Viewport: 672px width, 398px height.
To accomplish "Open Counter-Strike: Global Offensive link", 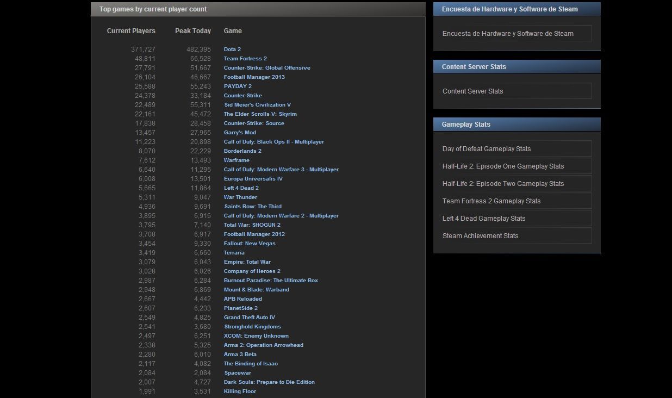I will pos(267,68).
